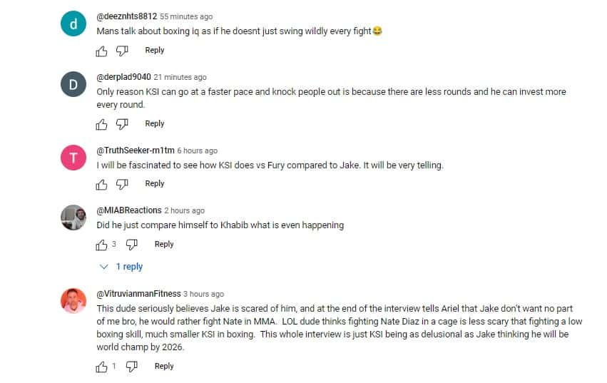Reply to @deeznhts8812's comment

coord(155,51)
